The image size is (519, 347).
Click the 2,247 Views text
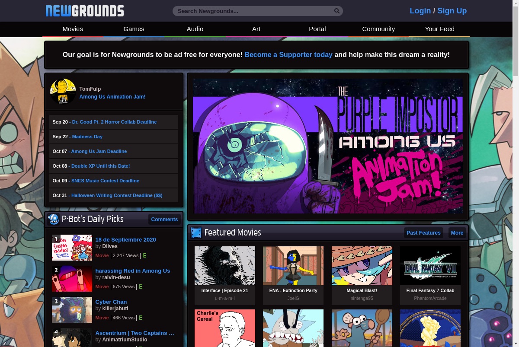tap(125, 255)
